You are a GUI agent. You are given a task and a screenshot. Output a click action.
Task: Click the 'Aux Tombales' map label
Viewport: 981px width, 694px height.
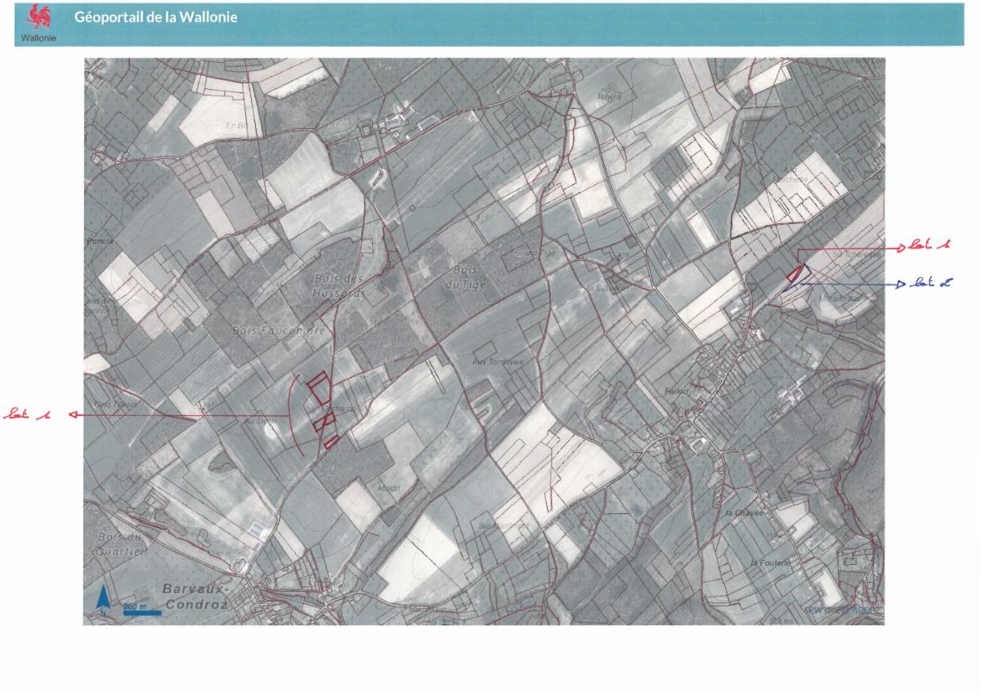[498, 360]
